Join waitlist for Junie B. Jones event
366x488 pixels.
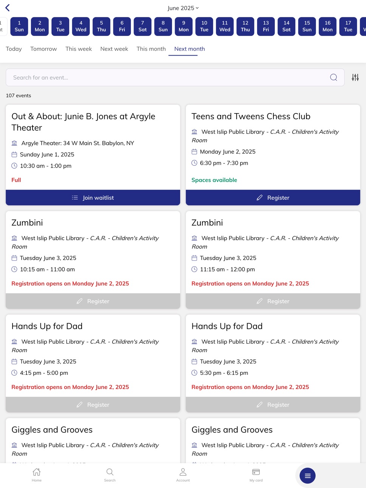93,197
